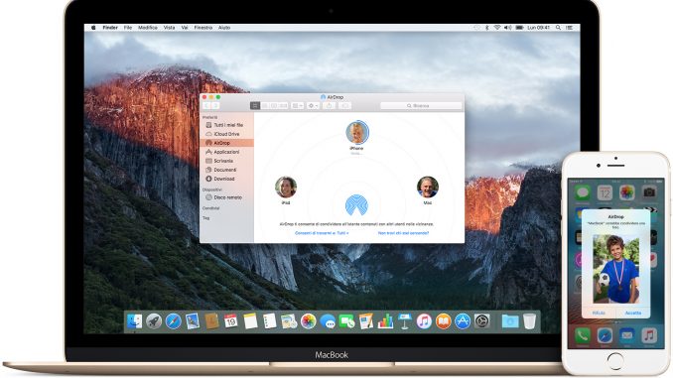The width and height of the screenshot is (673, 378).
Task: Open Scrivania in the Finder sidebar
Action: pos(227,161)
